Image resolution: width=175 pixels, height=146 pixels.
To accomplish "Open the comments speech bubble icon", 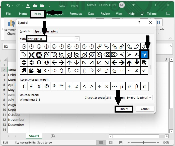I will [168, 13].
